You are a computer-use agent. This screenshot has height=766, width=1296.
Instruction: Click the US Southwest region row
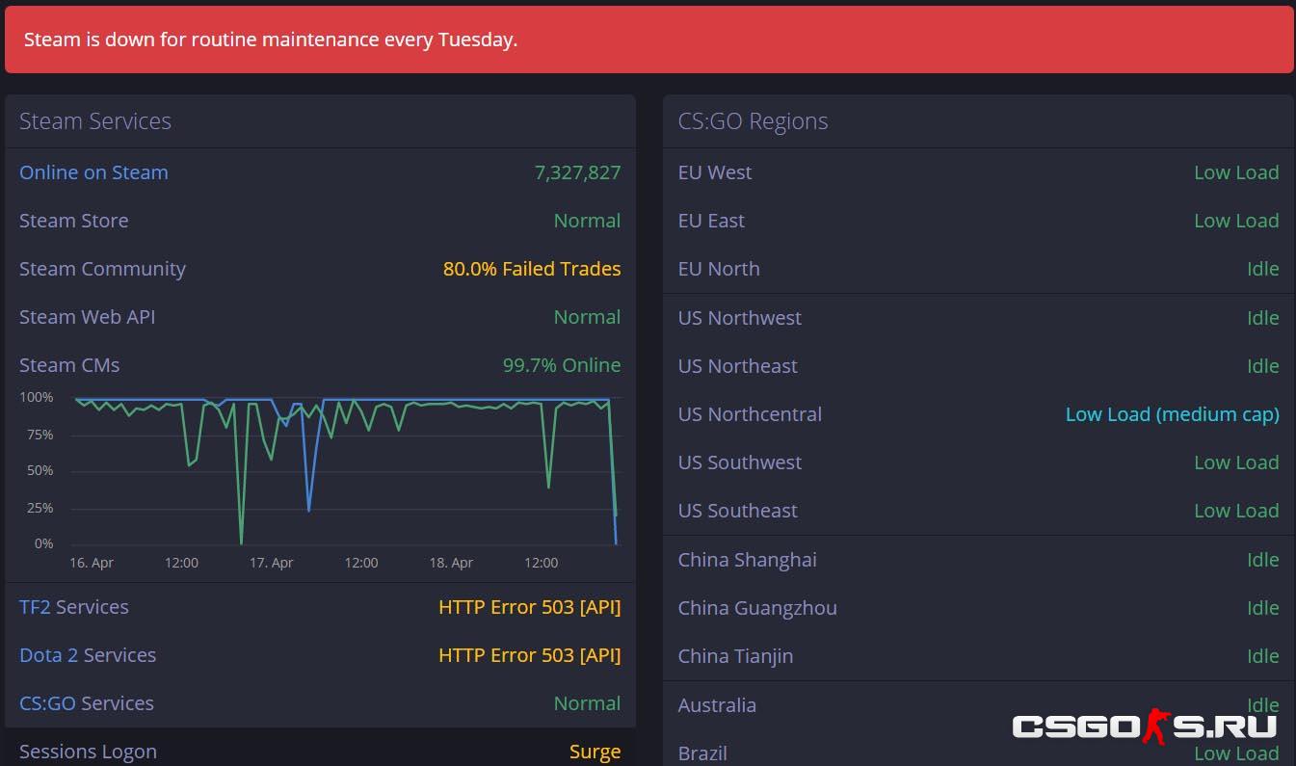[978, 462]
